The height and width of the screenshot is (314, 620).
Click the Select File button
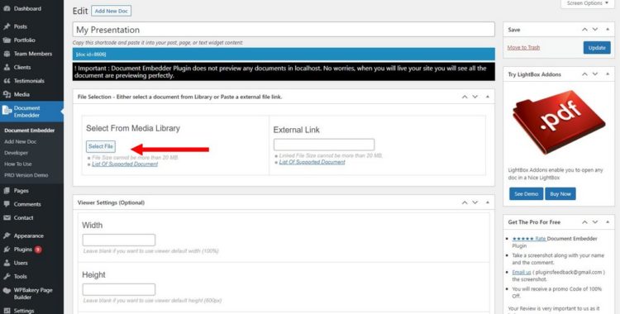(x=101, y=146)
